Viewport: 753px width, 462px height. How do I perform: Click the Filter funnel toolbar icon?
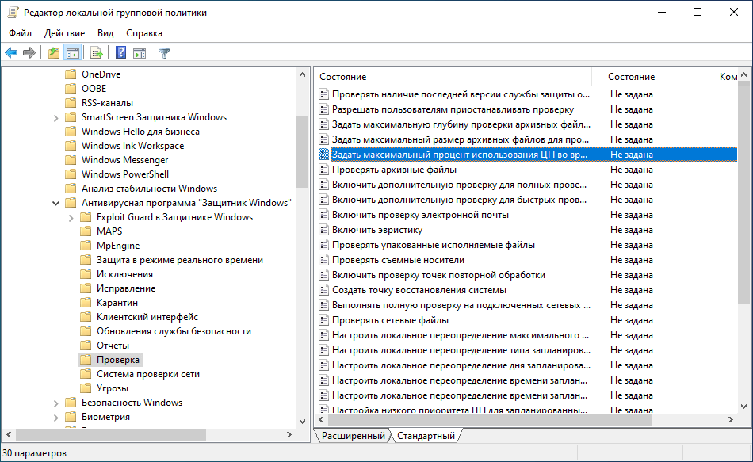165,53
